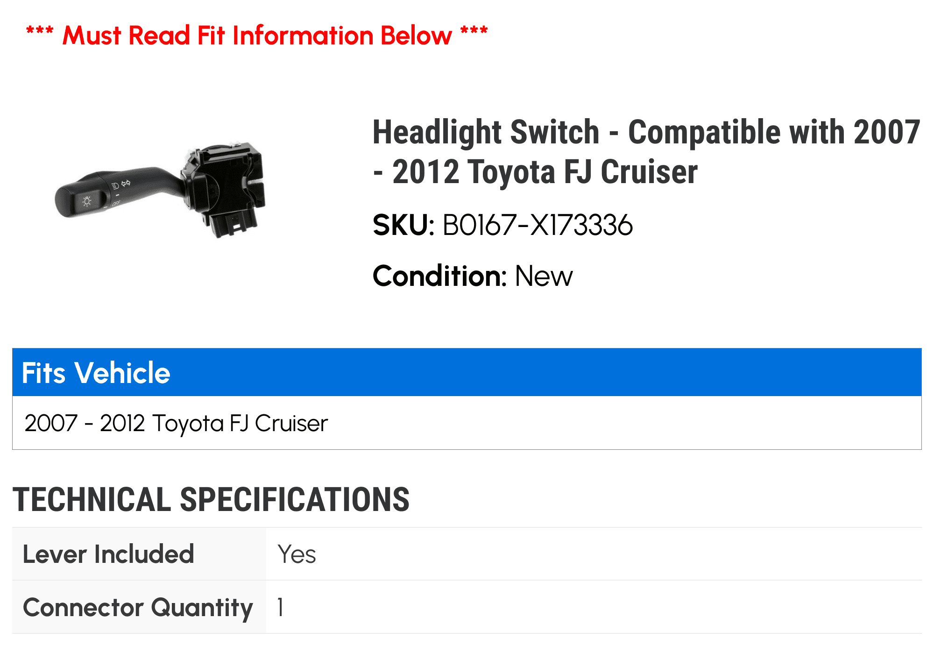Screen dimensions: 934x646
Task: Click the turn signal arrows icon on lever
Action: click(x=126, y=183)
